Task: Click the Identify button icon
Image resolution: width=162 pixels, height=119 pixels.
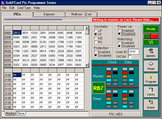Action: [x=151, y=51]
